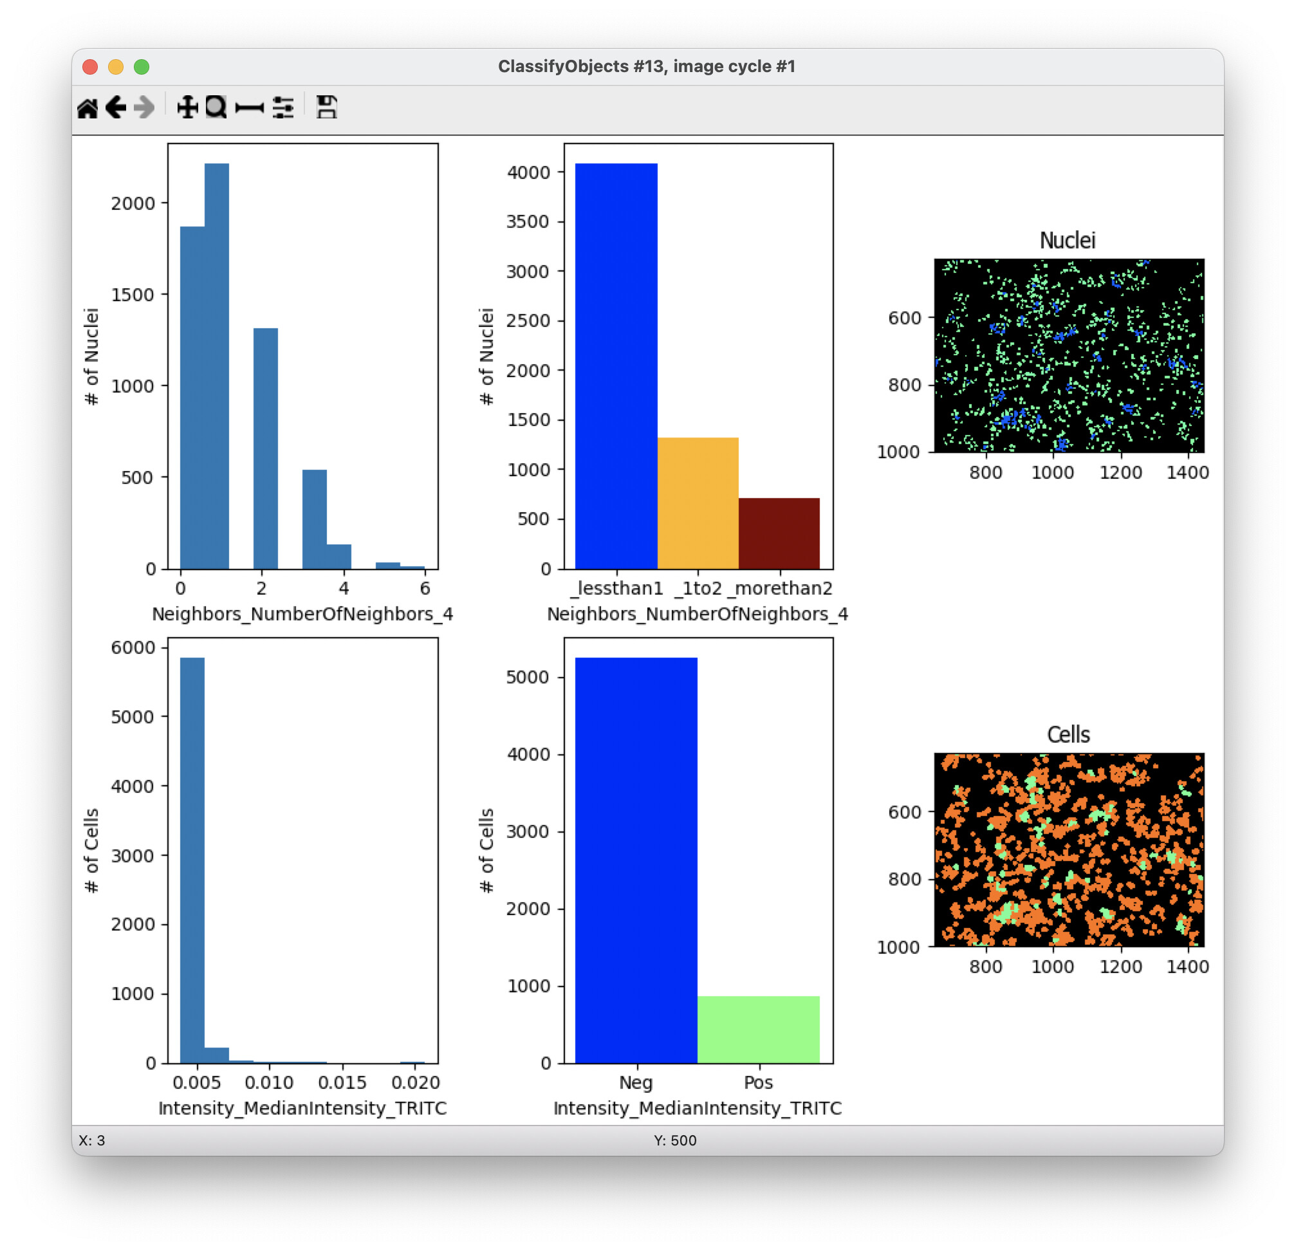Image resolution: width=1296 pixels, height=1251 pixels.
Task: Click the tallest Neighbors_NumberOfNeighbors_4 histogram bar
Action: point(216,364)
